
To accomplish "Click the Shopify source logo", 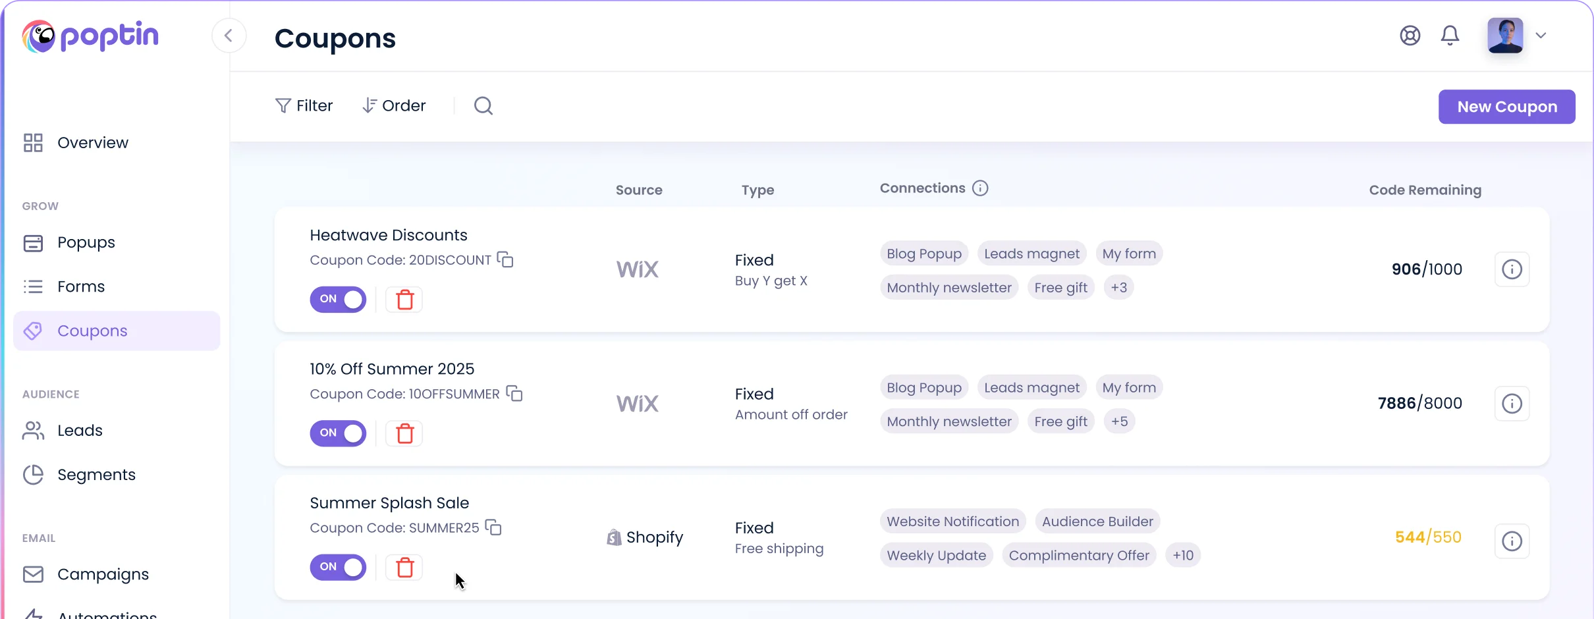I will pyautogui.click(x=645, y=537).
